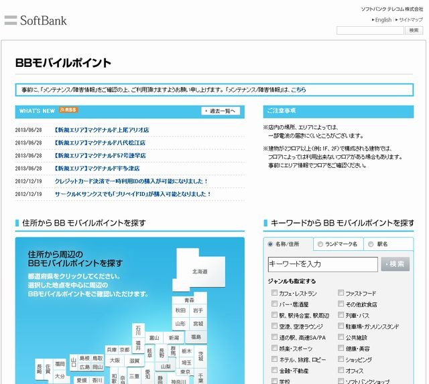
Task: Select 青森 prefecture on the map
Action: (x=189, y=300)
